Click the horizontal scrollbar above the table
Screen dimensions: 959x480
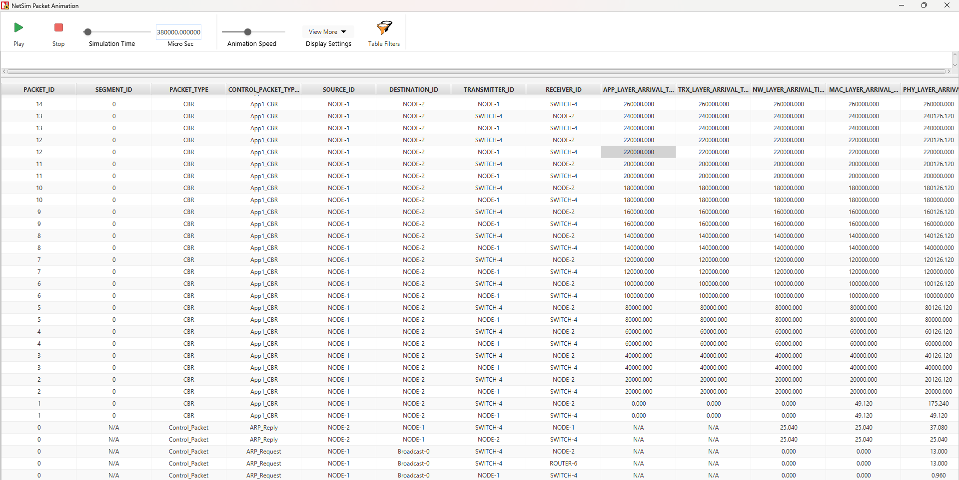[476, 71]
